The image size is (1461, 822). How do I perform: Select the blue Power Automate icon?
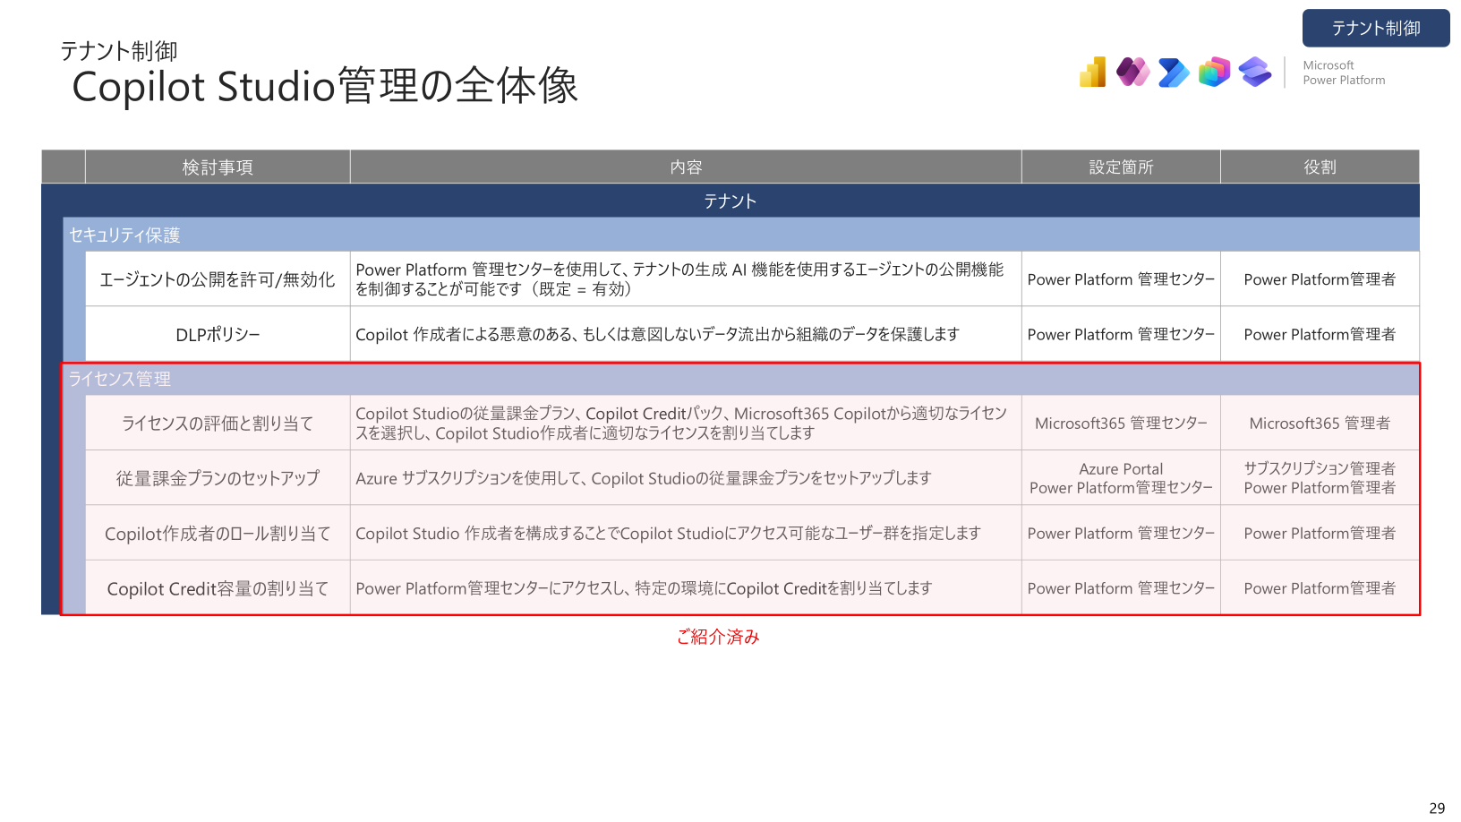[x=1174, y=72]
